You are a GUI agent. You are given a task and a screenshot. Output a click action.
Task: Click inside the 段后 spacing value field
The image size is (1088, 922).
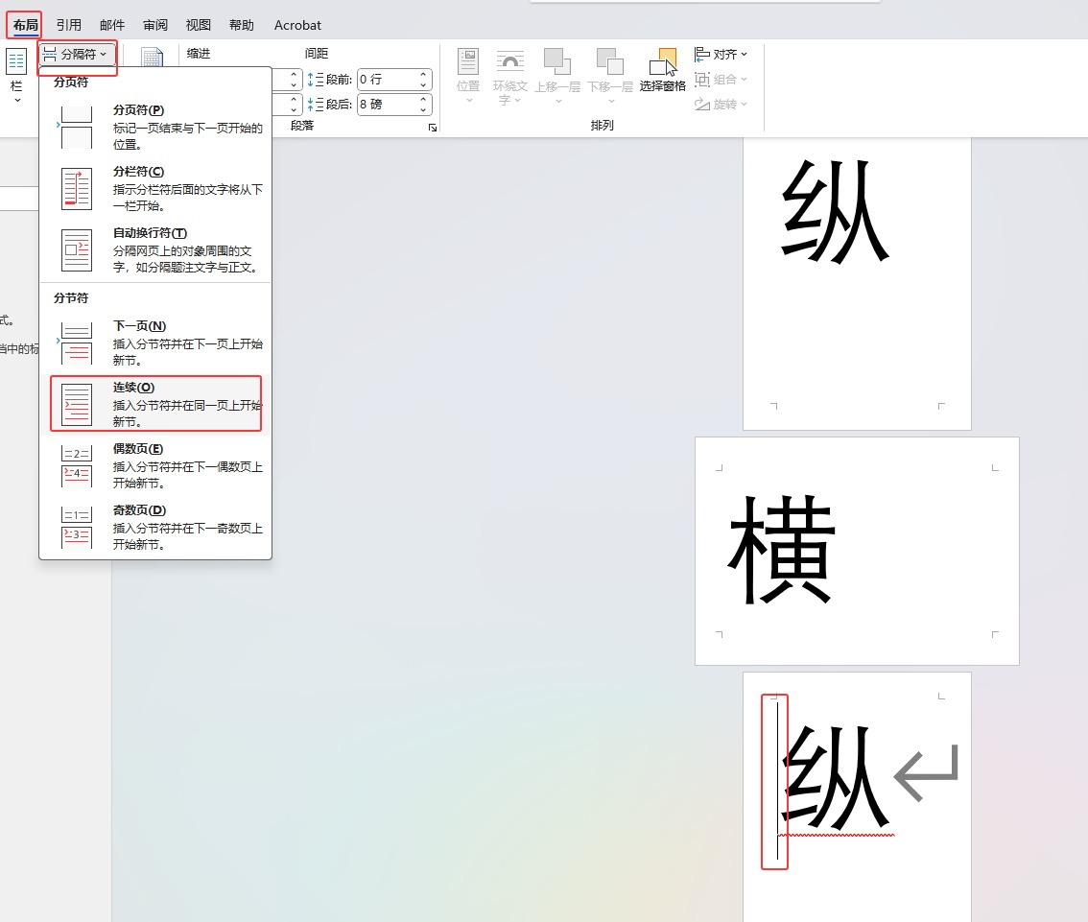(x=389, y=104)
